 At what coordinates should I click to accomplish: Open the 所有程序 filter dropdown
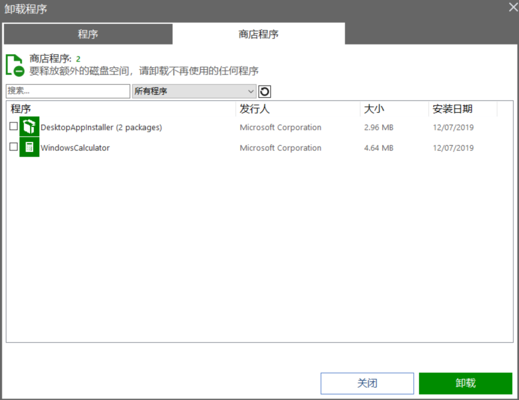coord(194,91)
